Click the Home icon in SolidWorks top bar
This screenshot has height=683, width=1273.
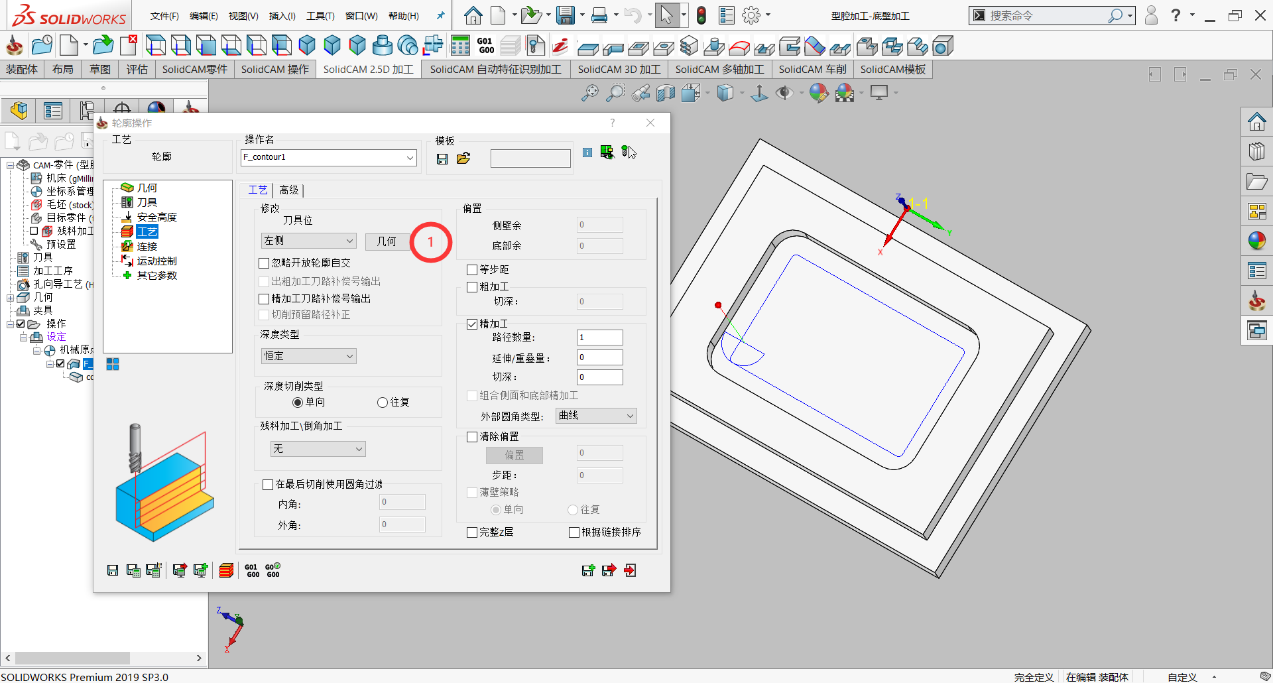click(x=473, y=15)
